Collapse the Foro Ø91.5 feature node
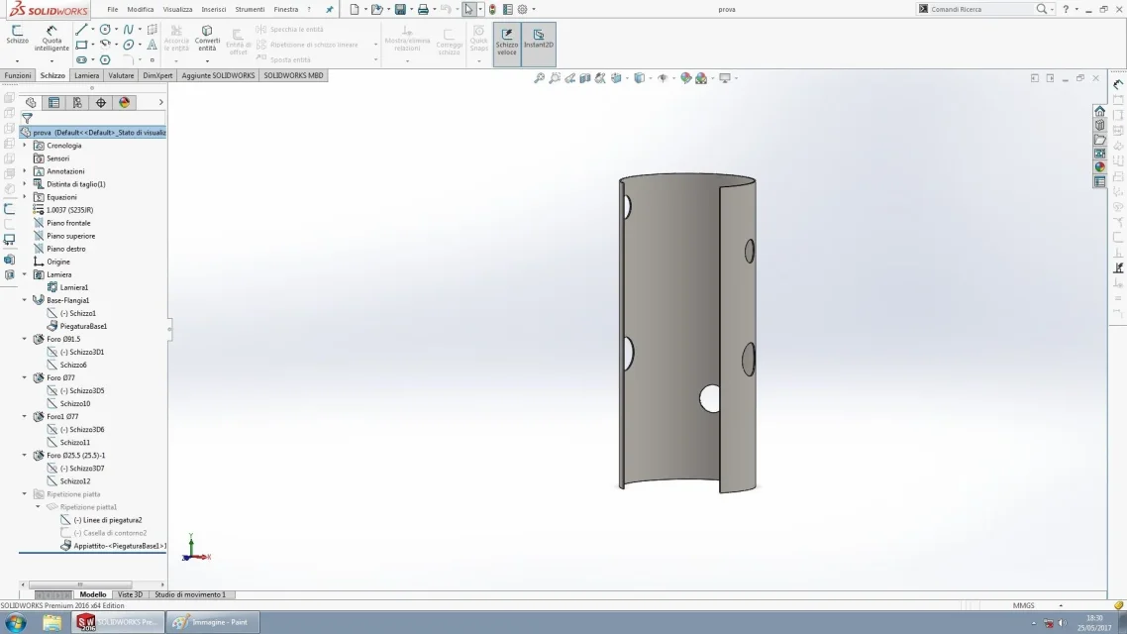Image resolution: width=1127 pixels, height=634 pixels. tap(25, 339)
